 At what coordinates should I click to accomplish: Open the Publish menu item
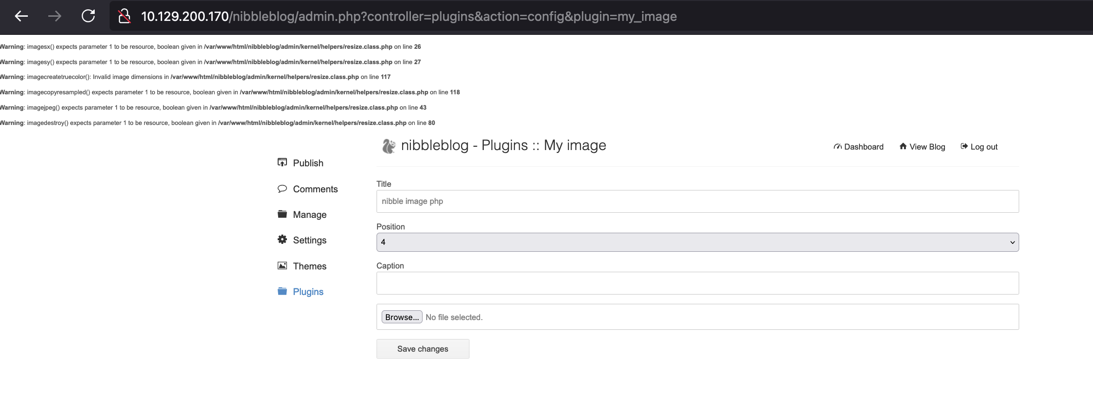(308, 163)
